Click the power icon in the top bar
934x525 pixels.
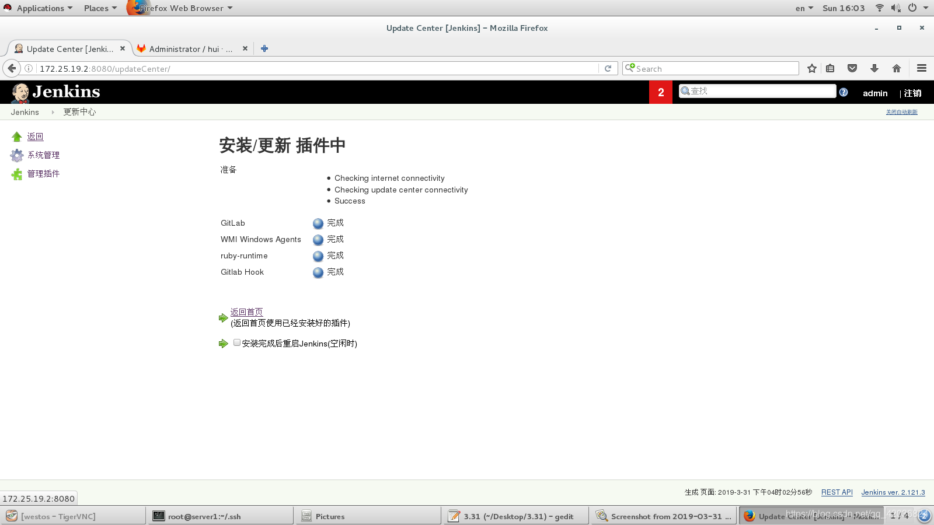[912, 8]
